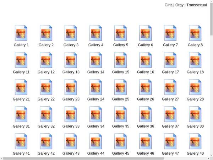Open the Gallery 3 image icon
This screenshot has width=213, height=160.
coord(71,33)
